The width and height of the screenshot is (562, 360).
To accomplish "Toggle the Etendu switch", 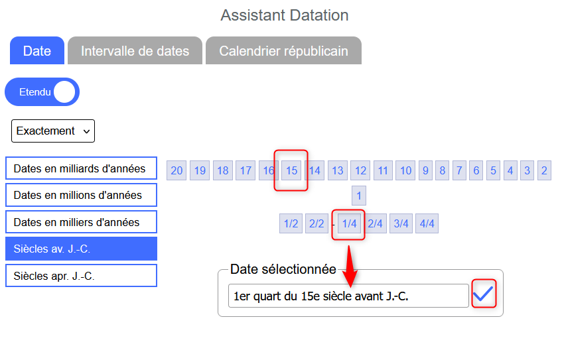I will (42, 92).
